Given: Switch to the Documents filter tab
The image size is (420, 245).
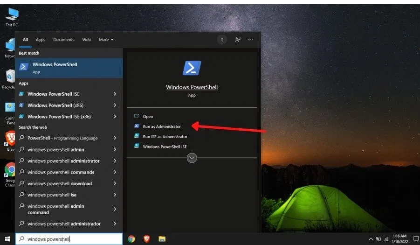Looking at the screenshot, I should tap(64, 40).
